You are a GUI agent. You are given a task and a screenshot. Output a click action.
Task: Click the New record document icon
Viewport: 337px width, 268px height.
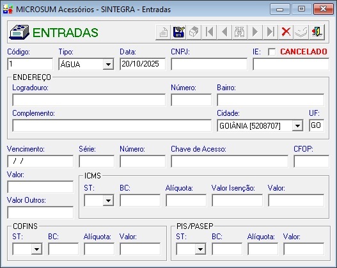(163, 32)
